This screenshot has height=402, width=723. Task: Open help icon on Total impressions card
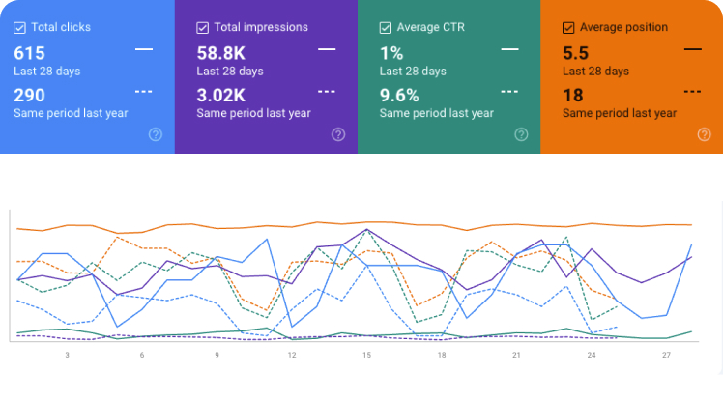(338, 134)
